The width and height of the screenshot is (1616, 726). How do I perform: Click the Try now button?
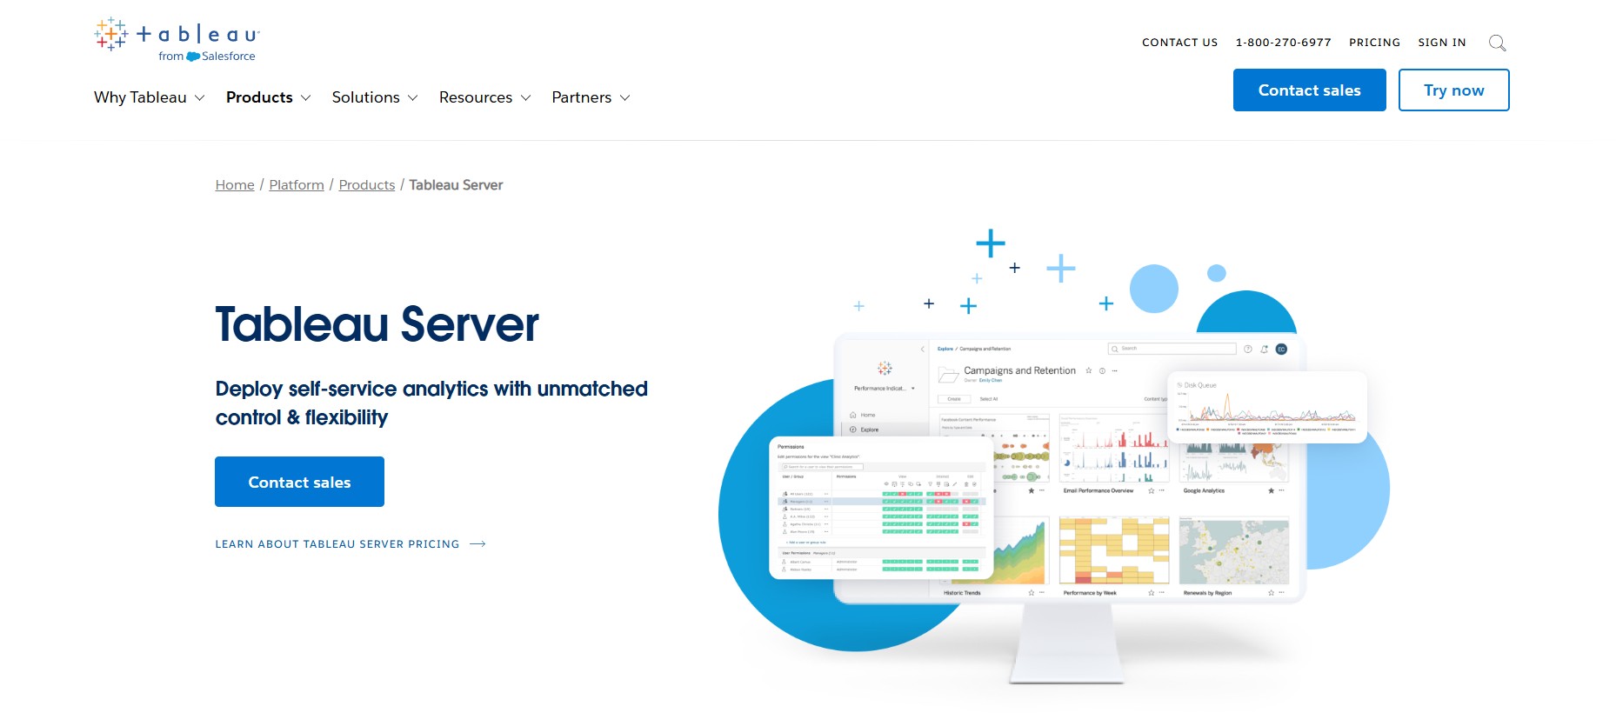(1453, 90)
